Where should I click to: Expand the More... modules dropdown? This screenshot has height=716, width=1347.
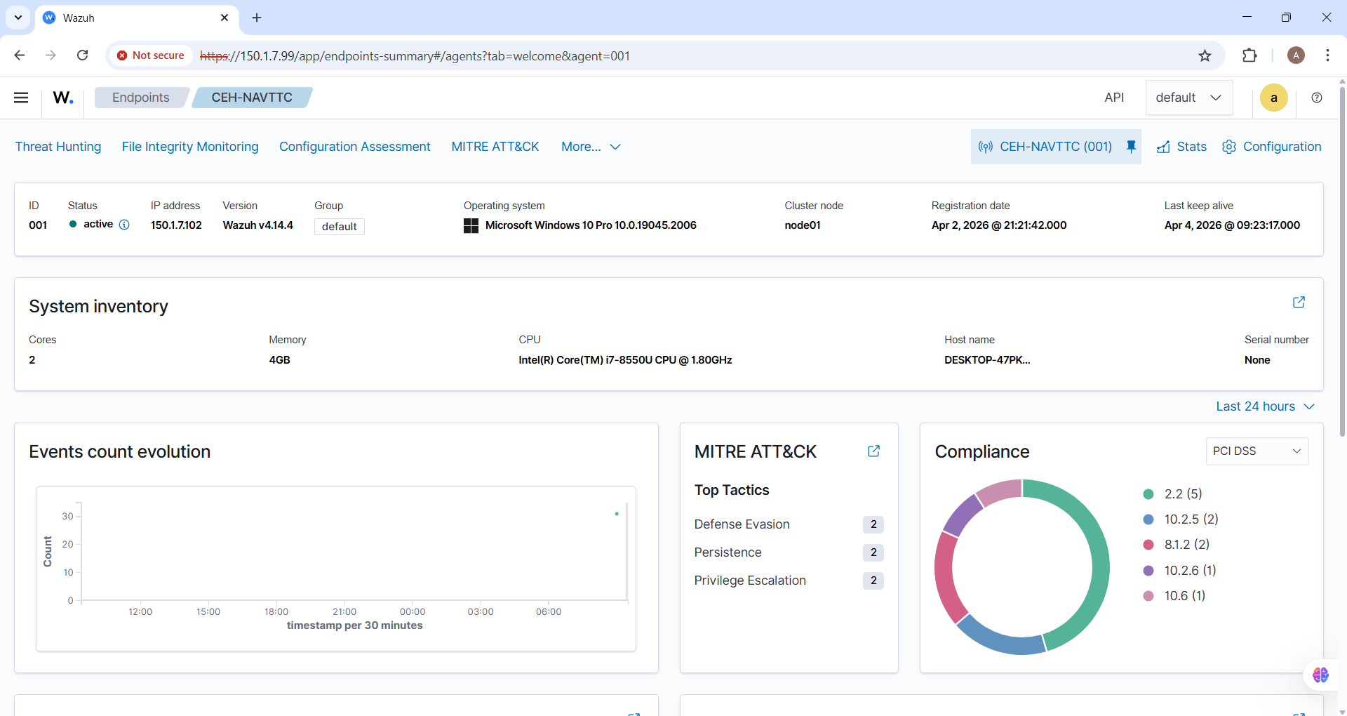coord(591,147)
